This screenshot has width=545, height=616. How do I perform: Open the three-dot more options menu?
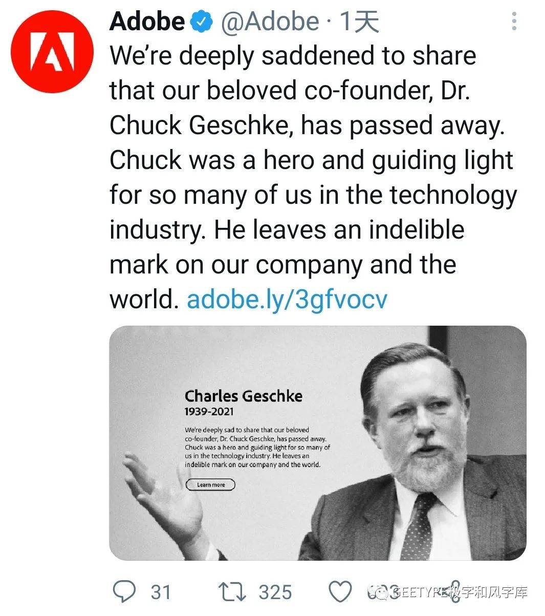(x=514, y=22)
